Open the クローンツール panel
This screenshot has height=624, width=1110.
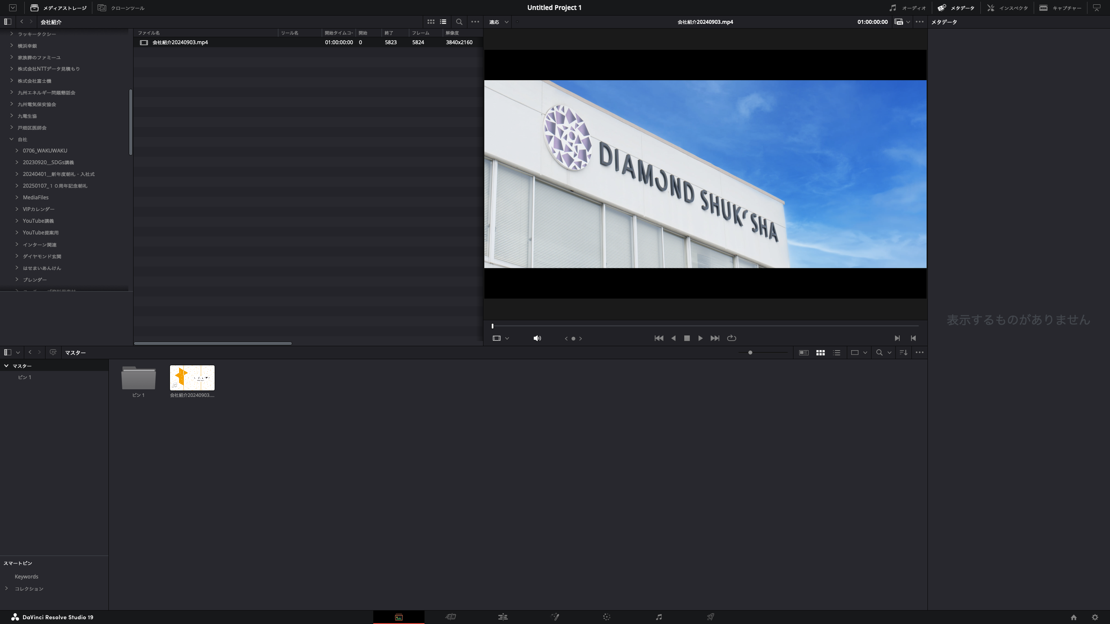(x=121, y=8)
